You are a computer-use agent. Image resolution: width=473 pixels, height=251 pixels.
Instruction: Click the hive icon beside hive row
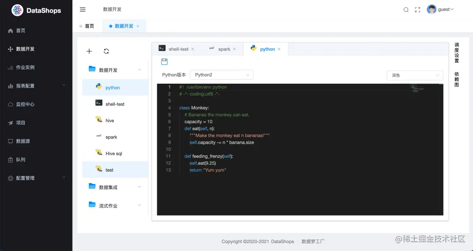[99, 120]
